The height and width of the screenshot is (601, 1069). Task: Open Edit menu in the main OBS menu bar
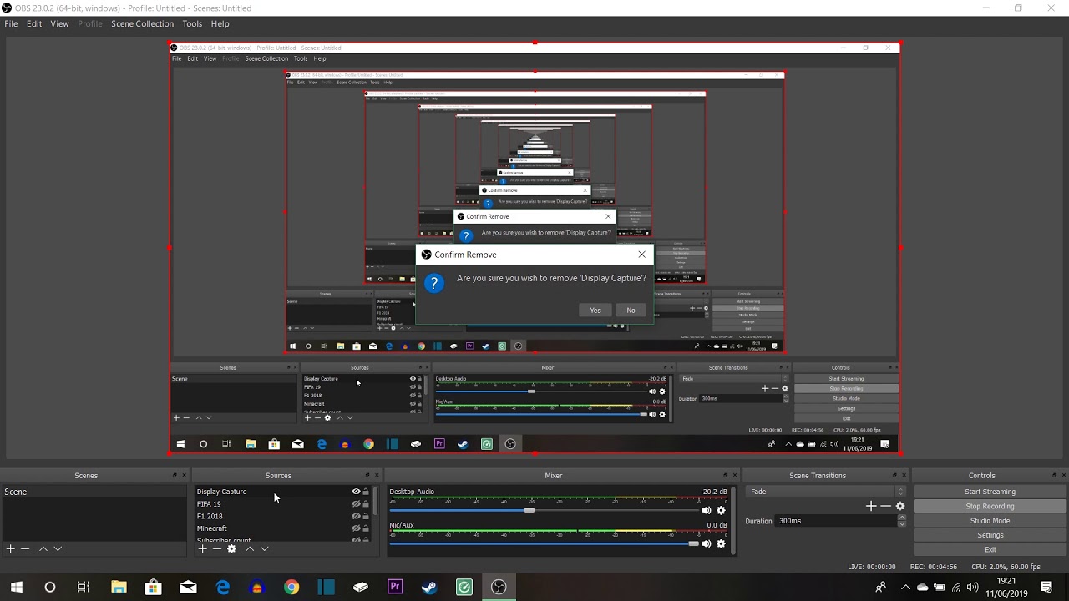(34, 23)
